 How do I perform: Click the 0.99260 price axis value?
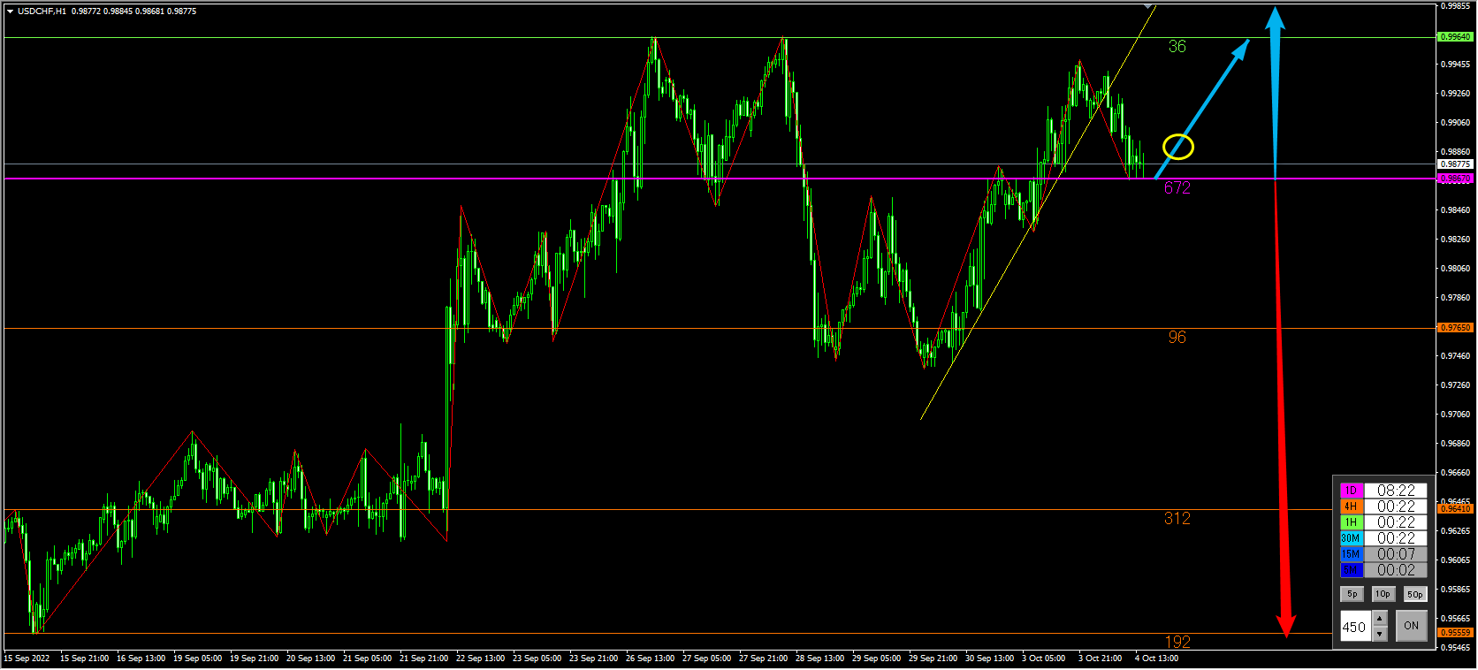[x=1456, y=94]
